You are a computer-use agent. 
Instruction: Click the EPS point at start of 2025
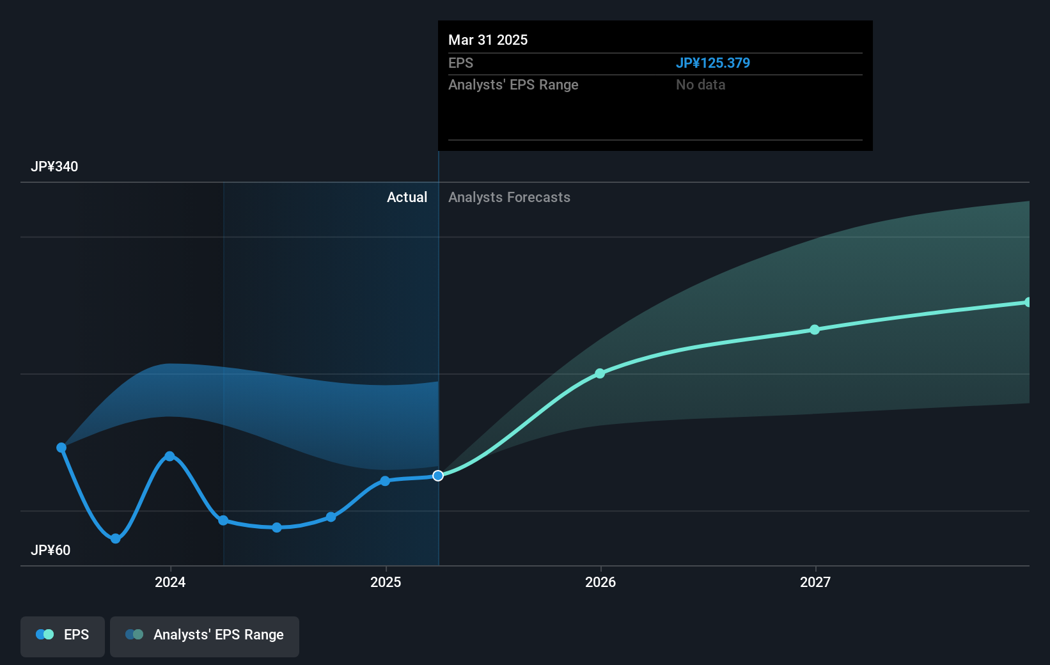pos(385,481)
